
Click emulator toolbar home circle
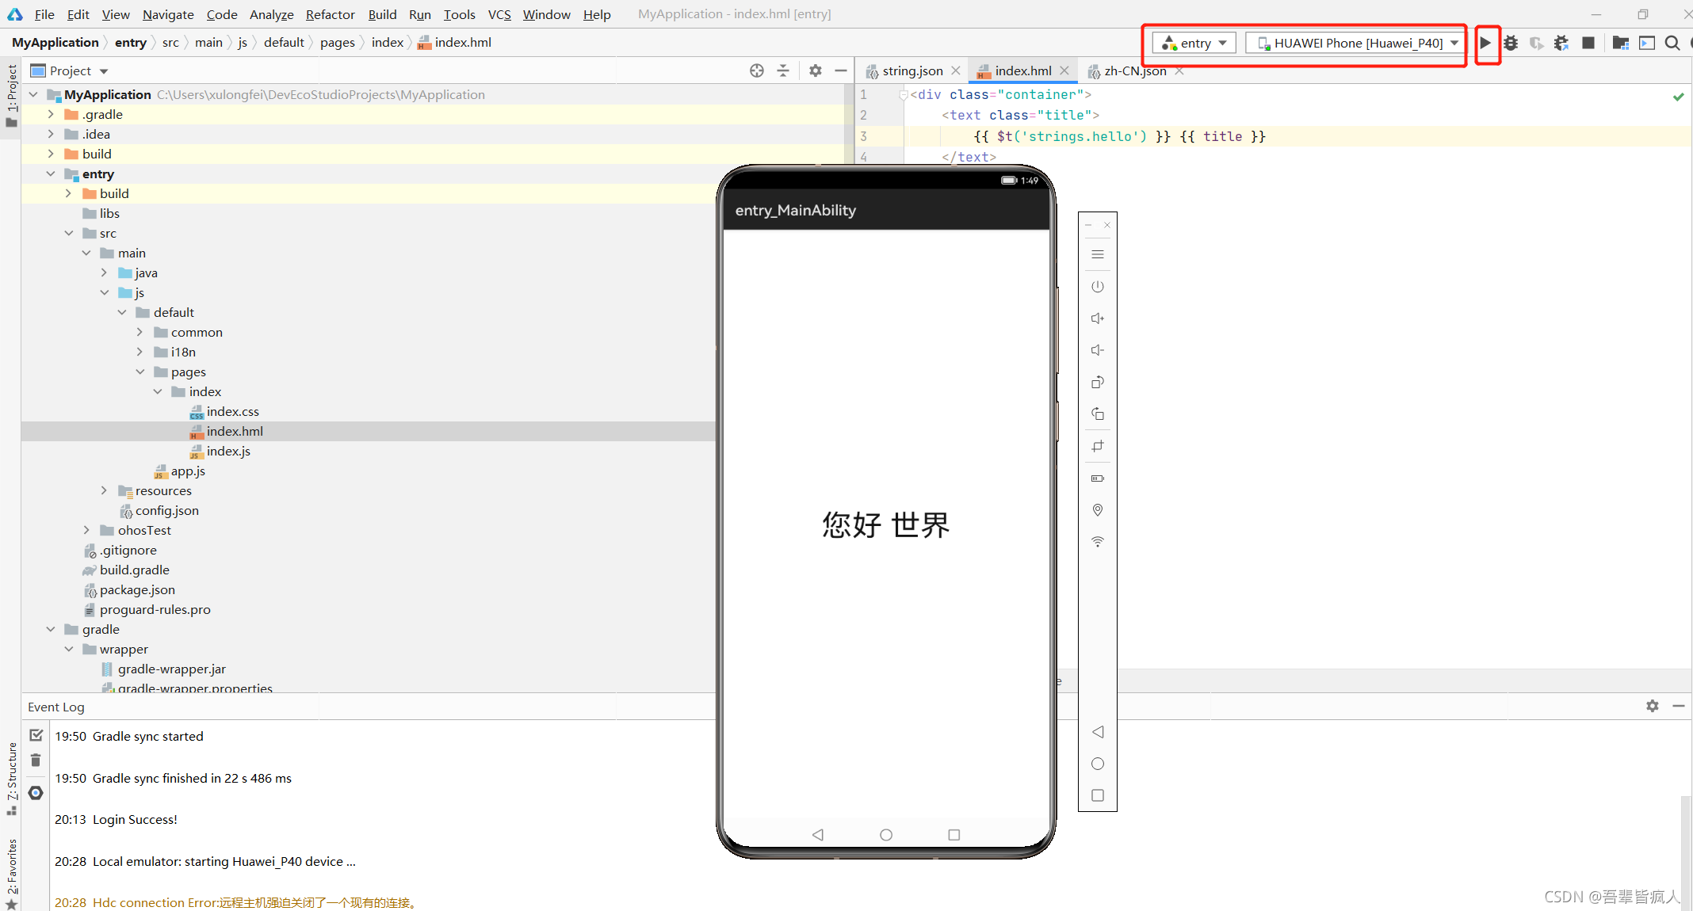coord(1098,764)
